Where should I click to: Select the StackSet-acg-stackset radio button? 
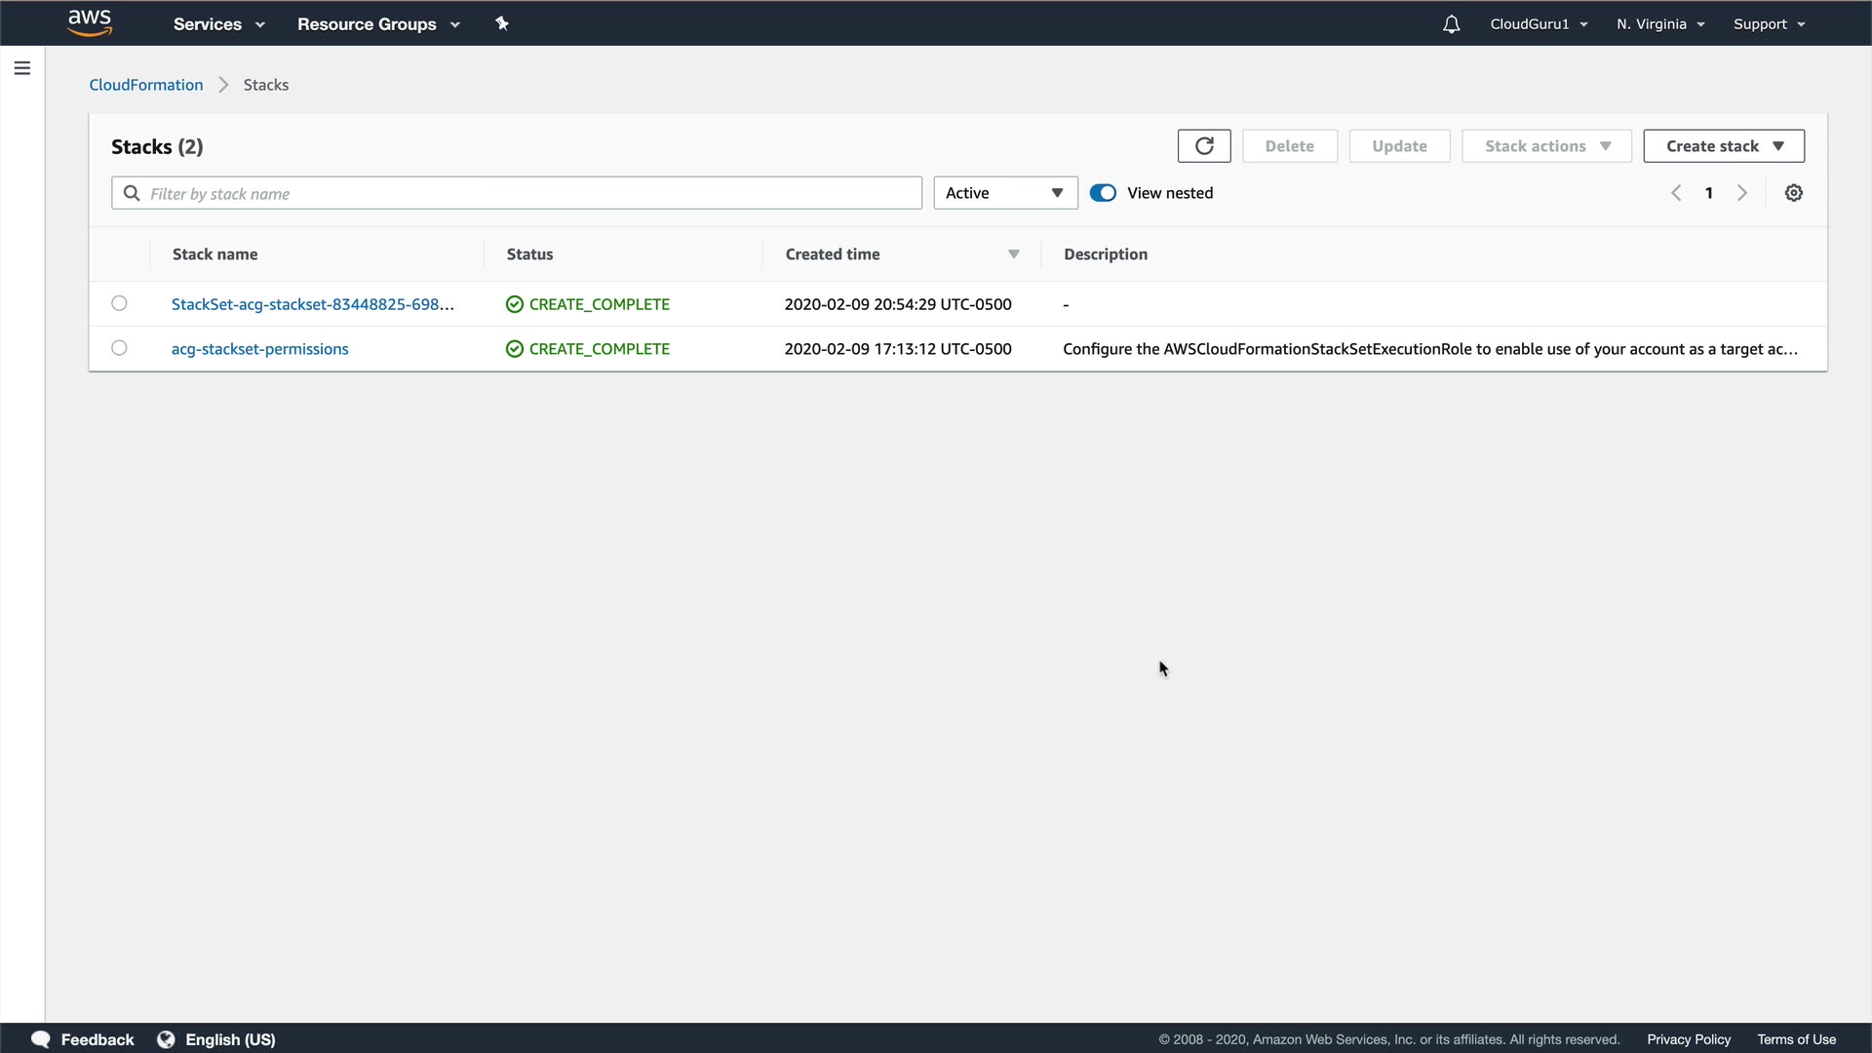[x=119, y=303]
